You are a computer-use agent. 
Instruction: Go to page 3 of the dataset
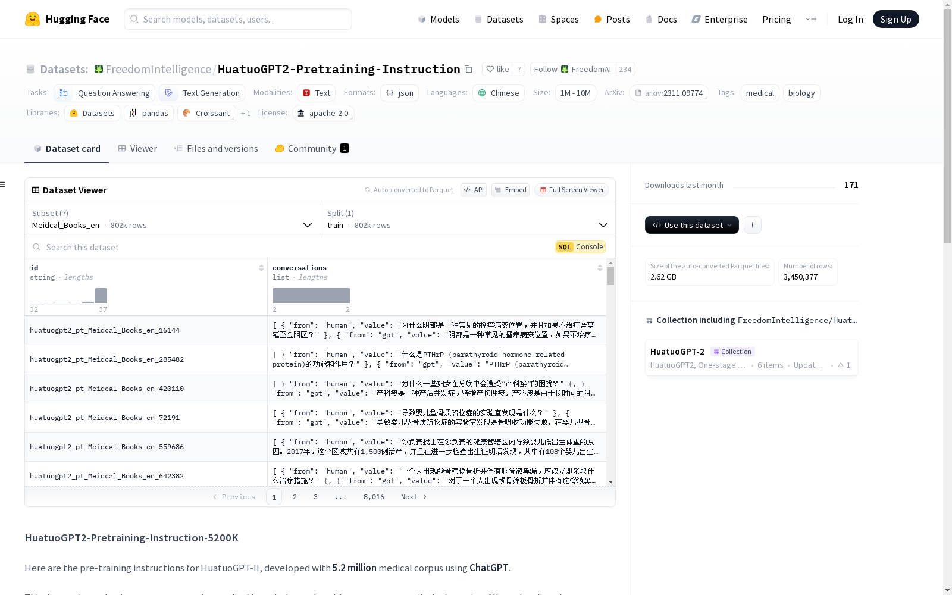pyautogui.click(x=315, y=497)
